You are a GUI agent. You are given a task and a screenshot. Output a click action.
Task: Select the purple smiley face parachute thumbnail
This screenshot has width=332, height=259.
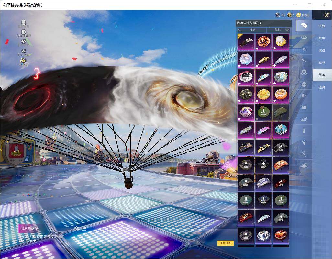pyautogui.click(x=246, y=112)
